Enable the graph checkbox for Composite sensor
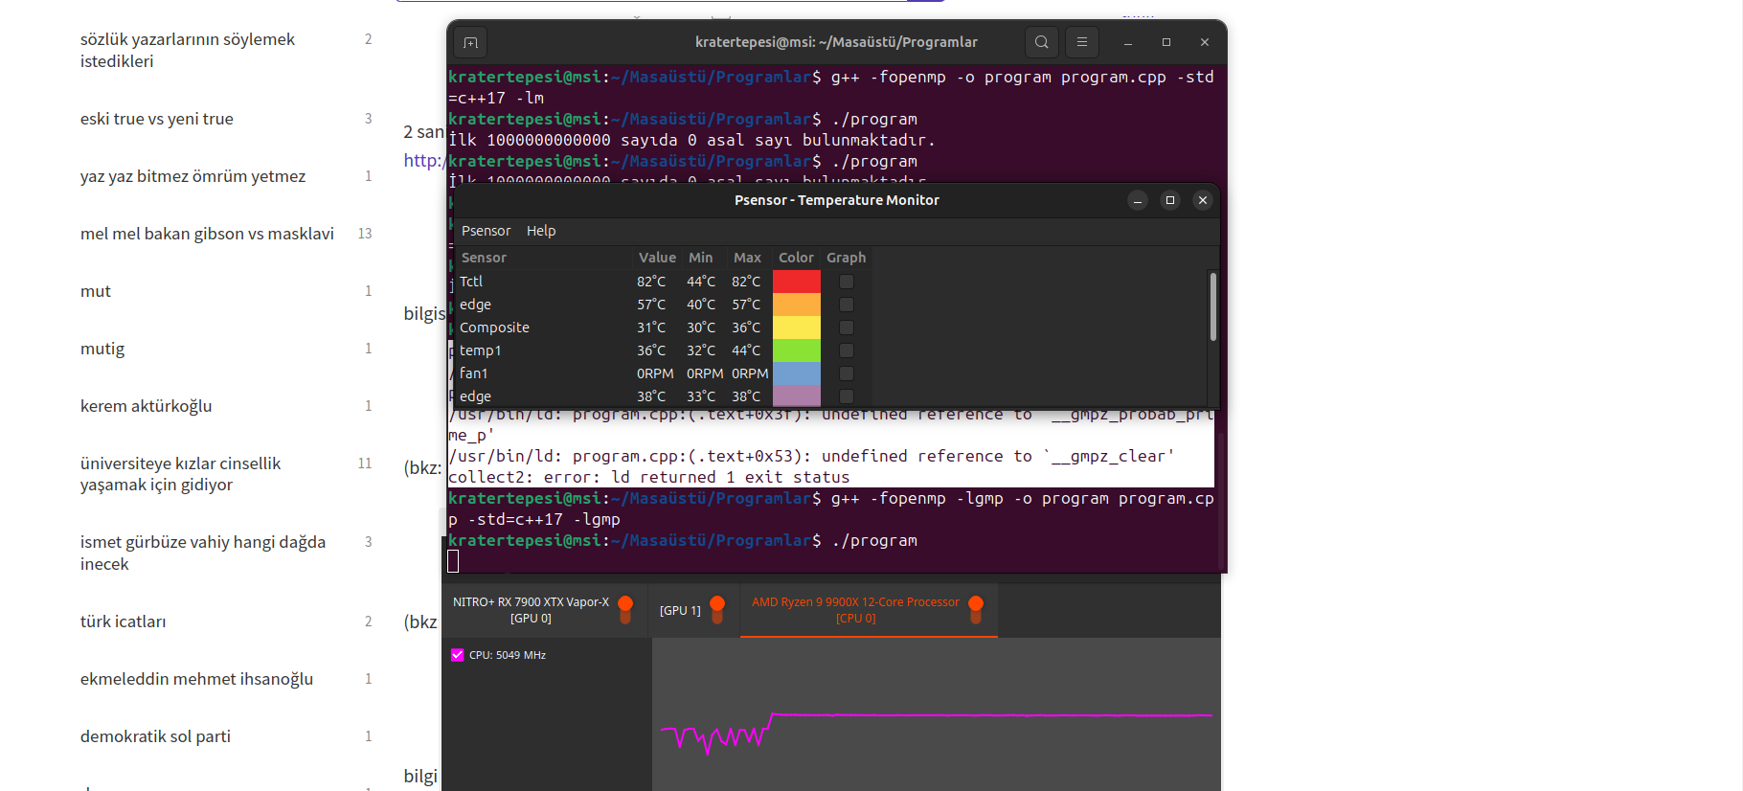The width and height of the screenshot is (1743, 791). 847,328
